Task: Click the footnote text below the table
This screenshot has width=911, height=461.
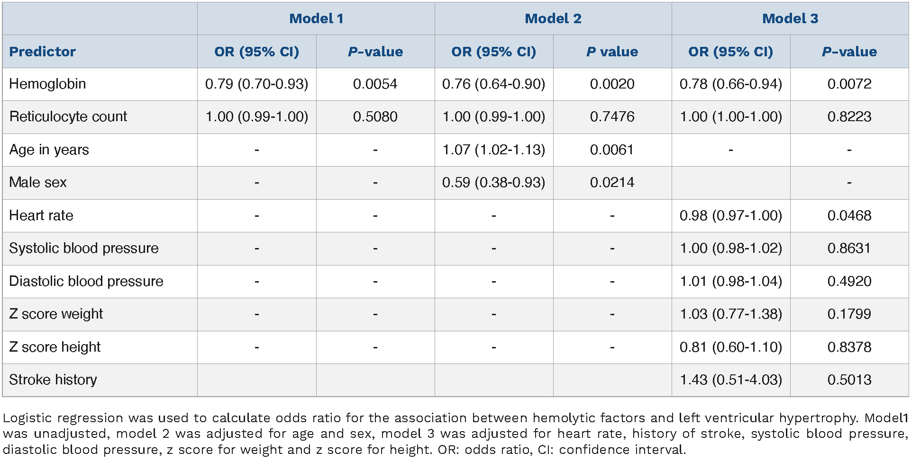Action: pyautogui.click(x=455, y=434)
